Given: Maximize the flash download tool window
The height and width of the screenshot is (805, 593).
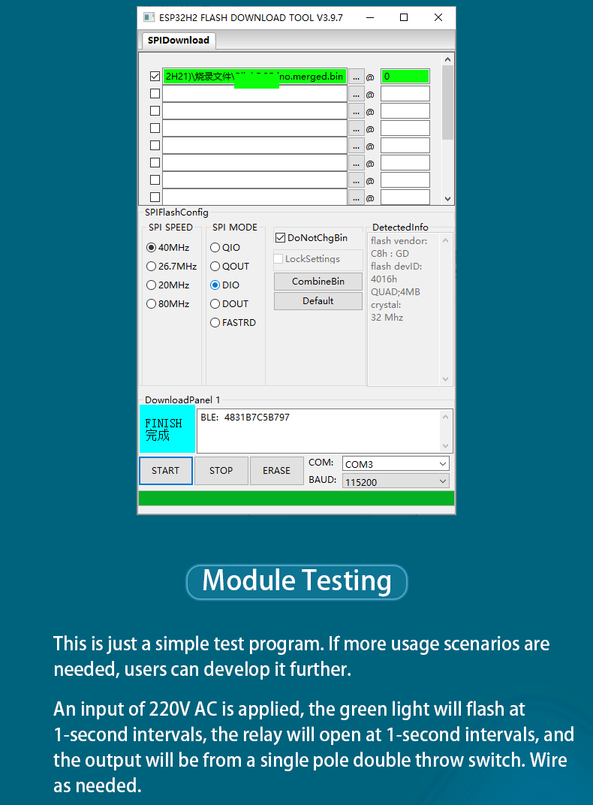Looking at the screenshot, I should pyautogui.click(x=404, y=17).
